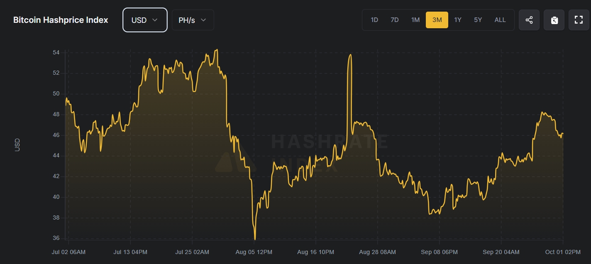Open the PH/s unit dropdown
This screenshot has width=591, height=264.
click(193, 20)
